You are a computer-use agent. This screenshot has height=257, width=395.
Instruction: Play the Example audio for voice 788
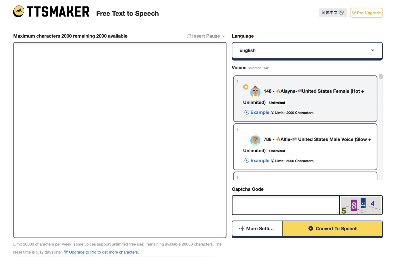257,160
